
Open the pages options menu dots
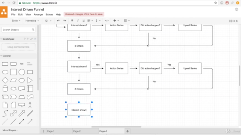(x=44, y=131)
